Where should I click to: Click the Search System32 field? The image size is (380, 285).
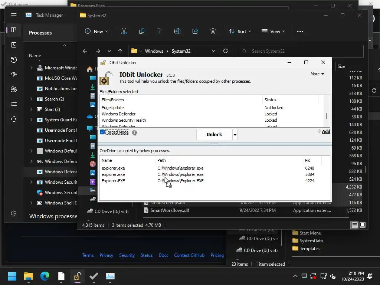pos(300,51)
